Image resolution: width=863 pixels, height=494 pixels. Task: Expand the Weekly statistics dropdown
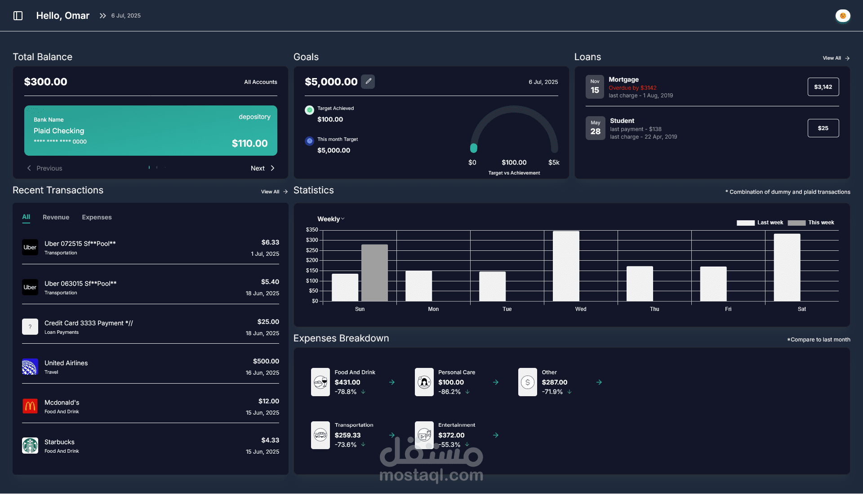tap(331, 219)
